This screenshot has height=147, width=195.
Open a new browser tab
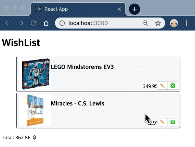tap(135, 9)
